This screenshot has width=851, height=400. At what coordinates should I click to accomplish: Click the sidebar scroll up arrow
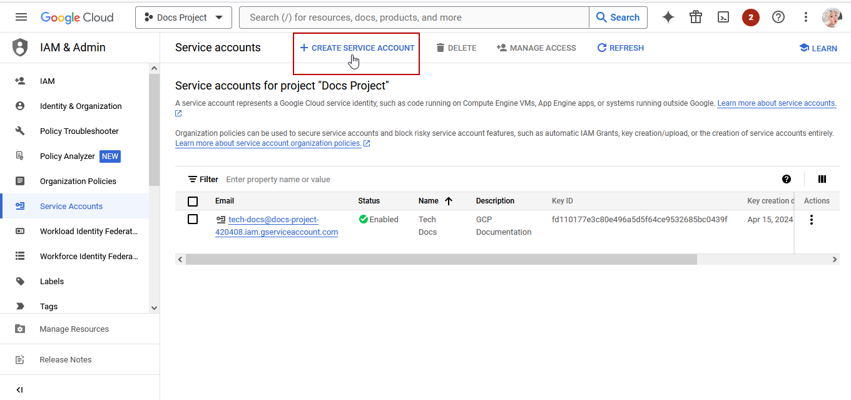click(155, 68)
